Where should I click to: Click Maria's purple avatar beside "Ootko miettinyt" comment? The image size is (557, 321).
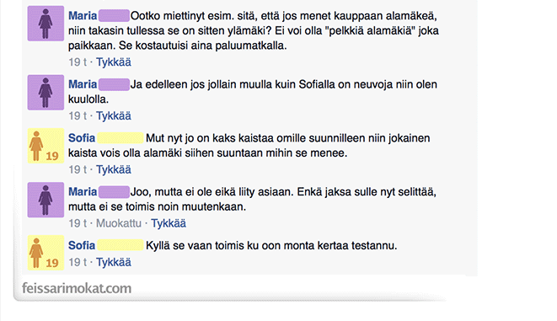46,24
